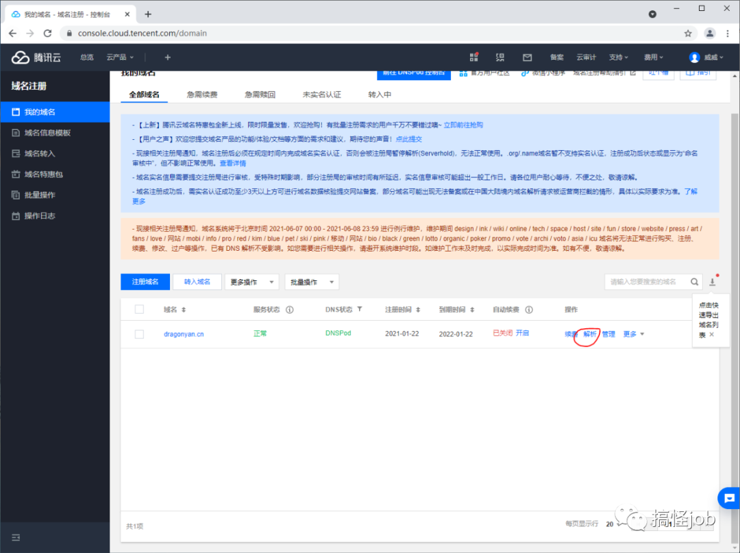Click 解析 for dragonyan.cn
Viewport: 740px width, 553px height.
(589, 334)
